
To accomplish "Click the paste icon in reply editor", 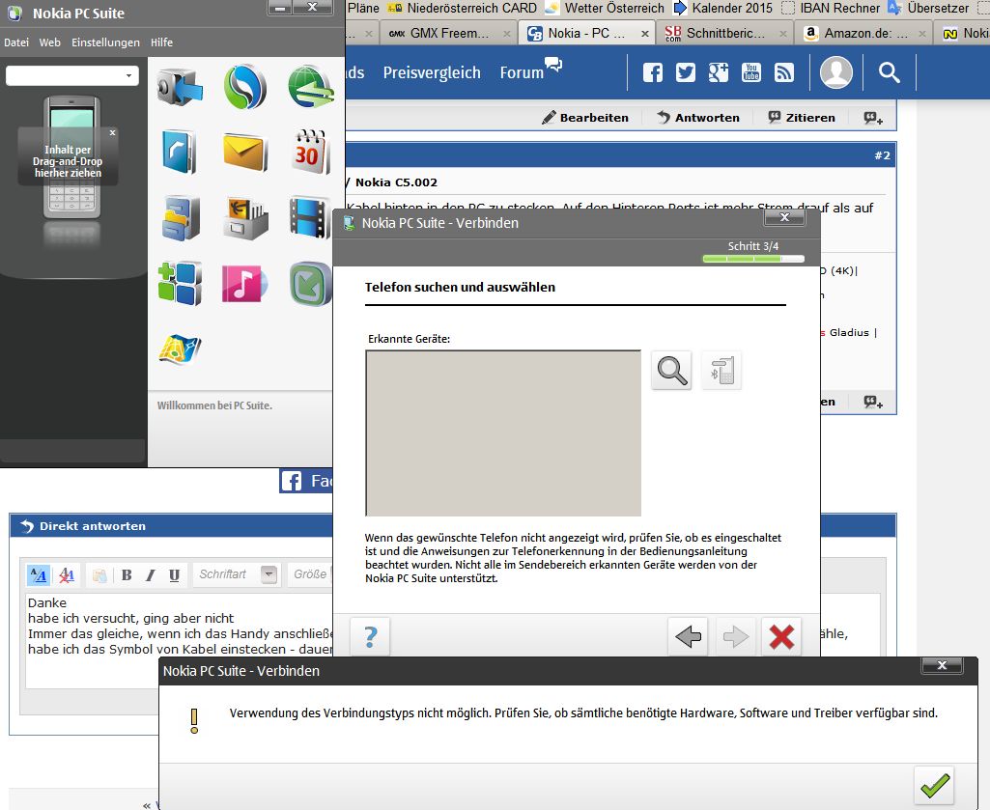I will coord(99,575).
